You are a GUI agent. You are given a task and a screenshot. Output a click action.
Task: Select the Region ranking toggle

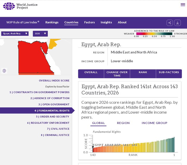click(x=123, y=123)
